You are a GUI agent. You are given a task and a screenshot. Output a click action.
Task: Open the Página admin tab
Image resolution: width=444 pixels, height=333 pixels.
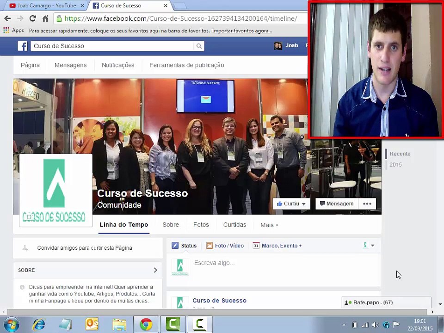coord(31,65)
